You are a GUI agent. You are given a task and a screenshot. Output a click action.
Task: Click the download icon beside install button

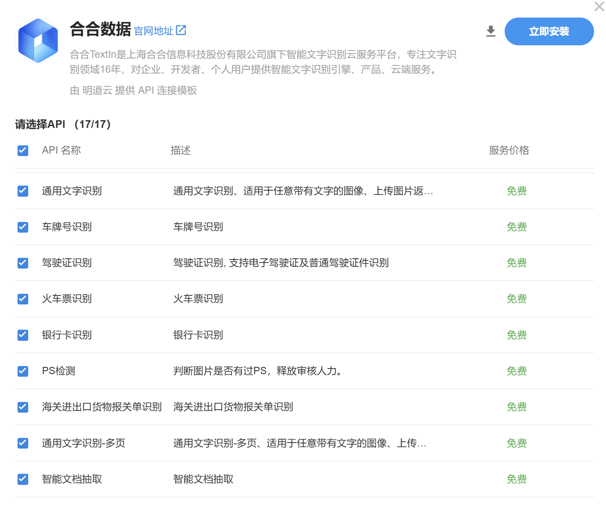tap(491, 31)
